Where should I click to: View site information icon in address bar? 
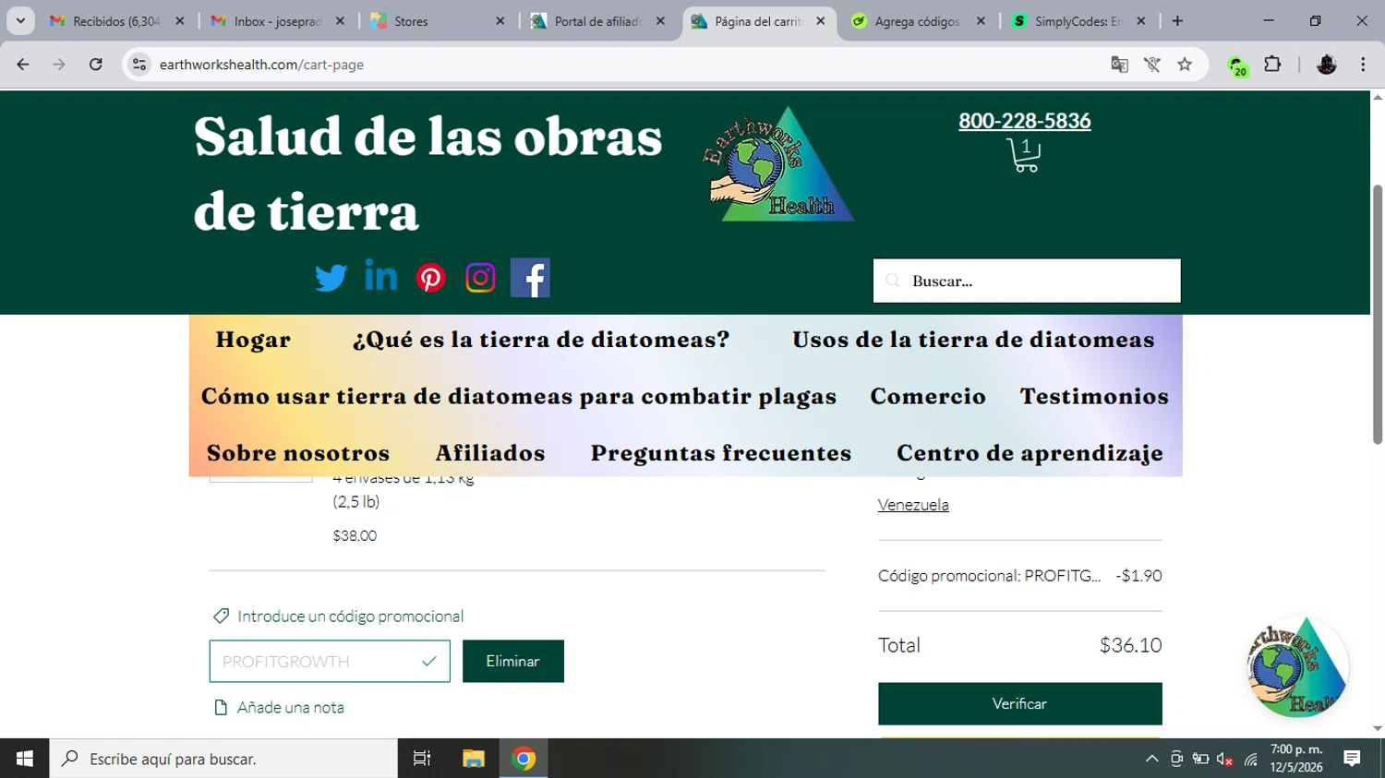139,65
